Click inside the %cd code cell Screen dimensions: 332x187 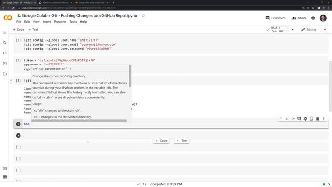[176, 124]
